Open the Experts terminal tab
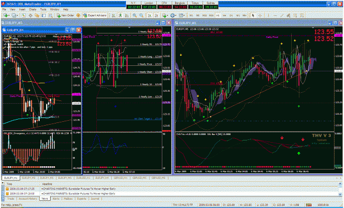Screen dimensions: 344x208 click(81, 199)
